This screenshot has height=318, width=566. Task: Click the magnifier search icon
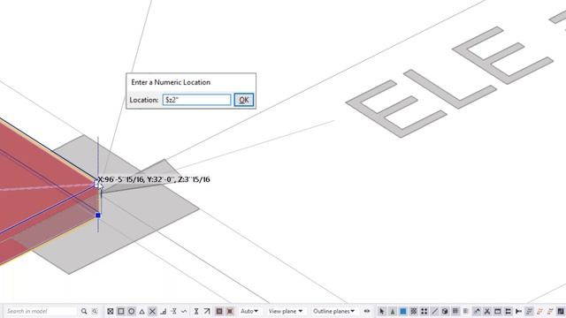pyautogui.click(x=84, y=311)
